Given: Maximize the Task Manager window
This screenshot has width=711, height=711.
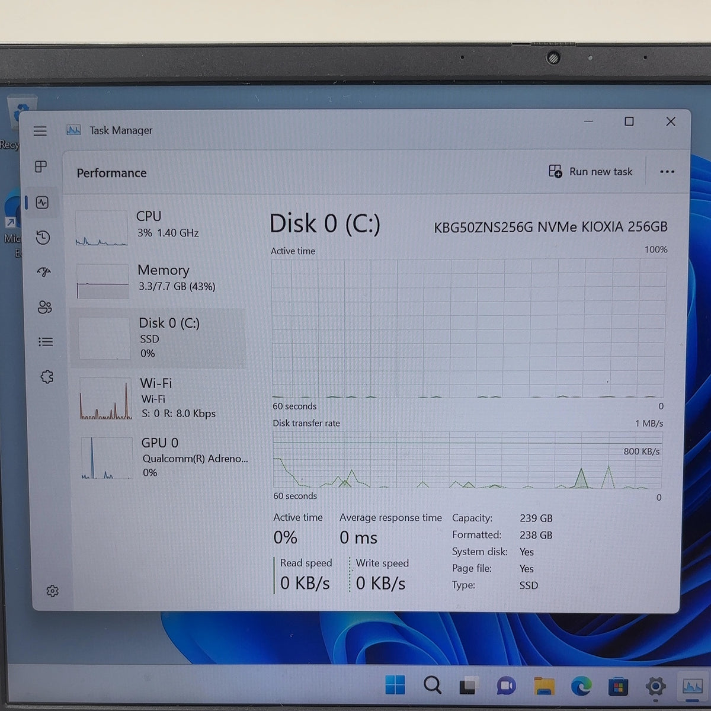Looking at the screenshot, I should 629,121.
